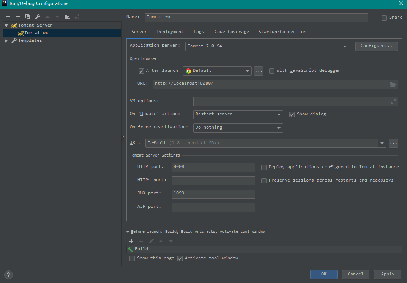Switch to the Logs tab
407x283 pixels.
click(x=199, y=32)
